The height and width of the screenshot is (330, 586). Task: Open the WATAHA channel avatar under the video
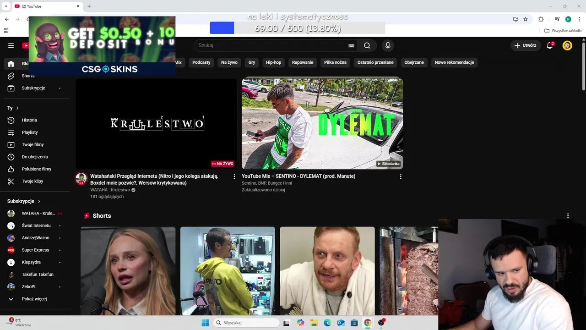pos(81,178)
